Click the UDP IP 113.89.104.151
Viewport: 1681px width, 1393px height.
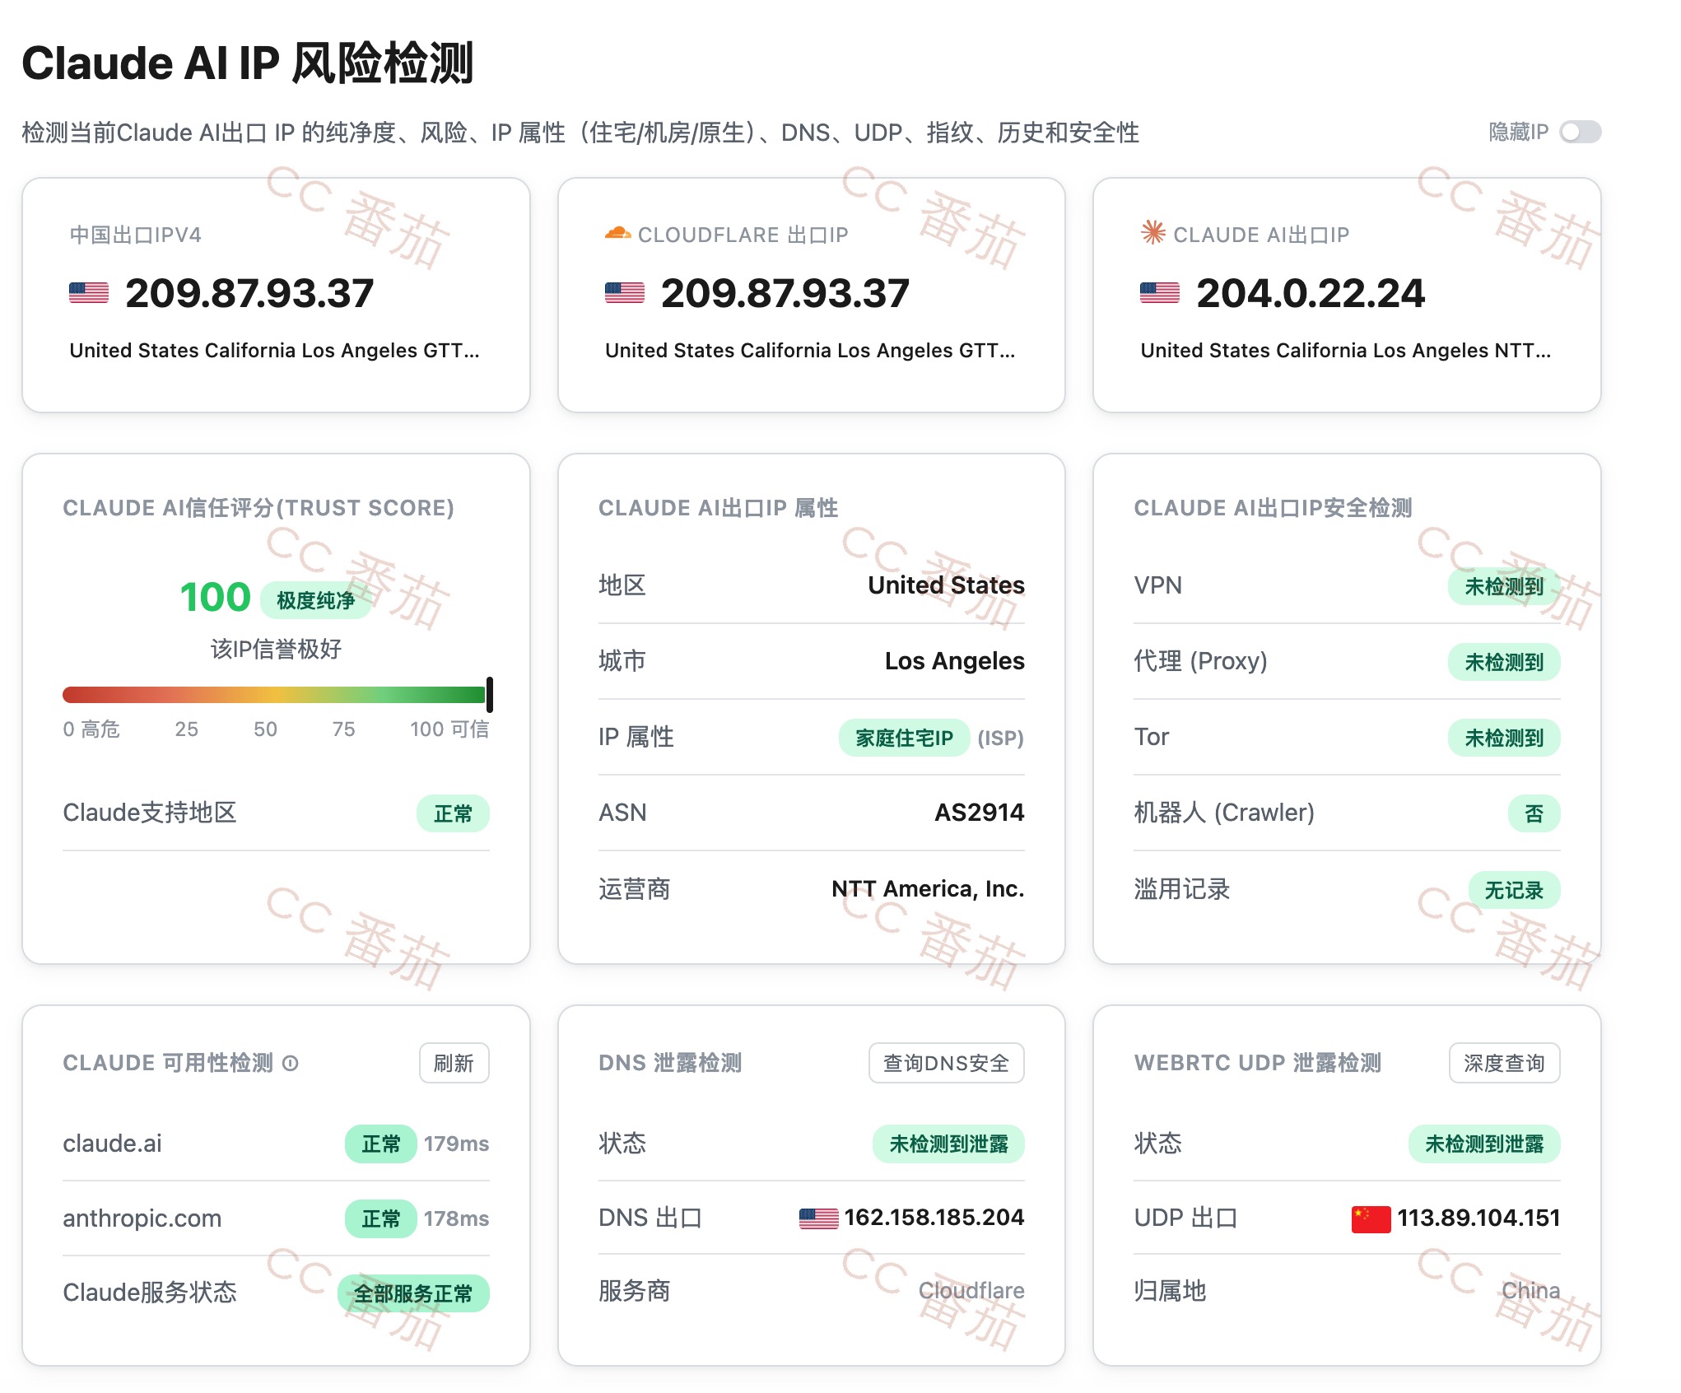click(1478, 1218)
